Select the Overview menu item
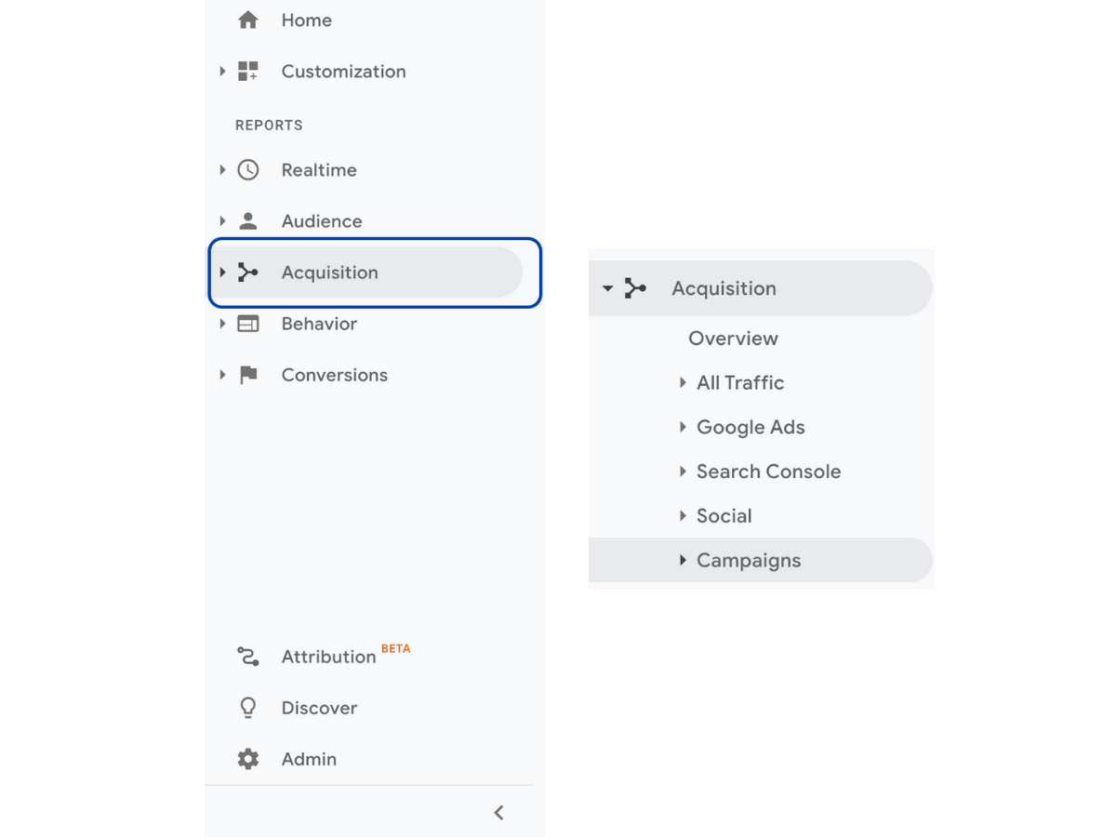This screenshot has width=1116, height=837. tap(733, 338)
